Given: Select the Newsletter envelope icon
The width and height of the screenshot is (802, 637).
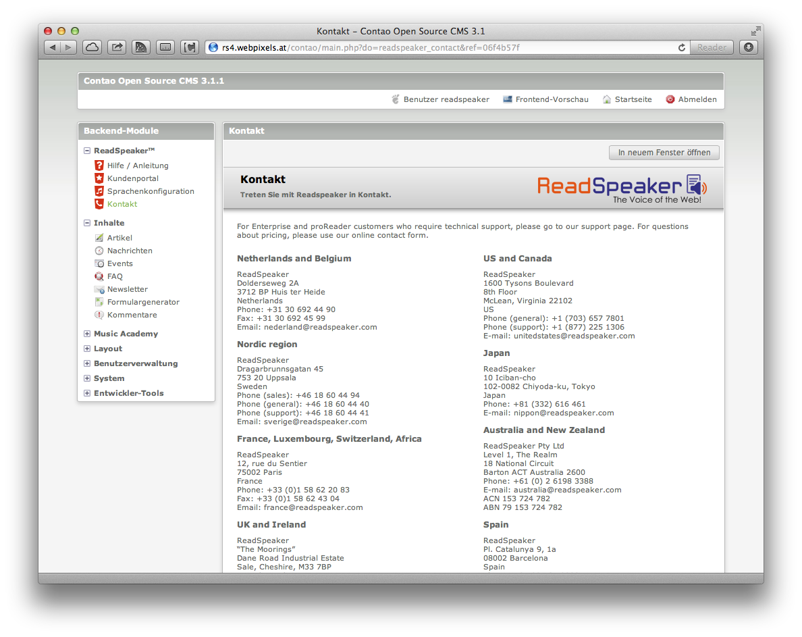Looking at the screenshot, I should click(x=99, y=289).
